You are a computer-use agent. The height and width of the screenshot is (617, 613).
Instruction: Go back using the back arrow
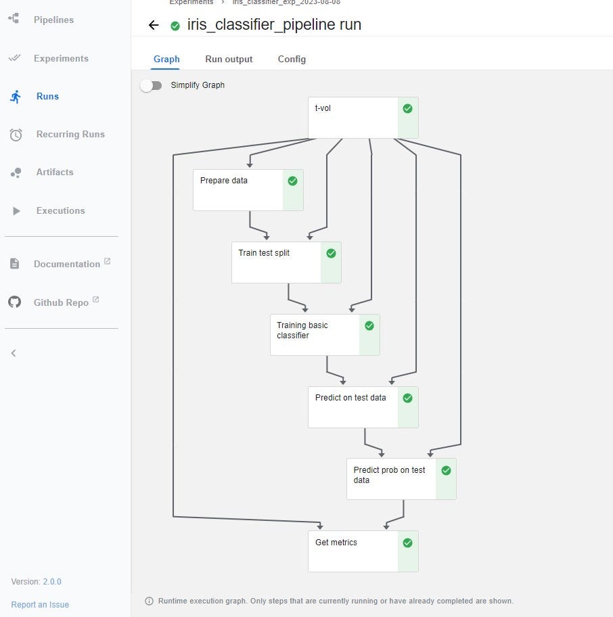[x=153, y=24]
